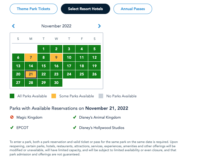
Task: Go to previous month using left arrow
Action: coord(13,26)
